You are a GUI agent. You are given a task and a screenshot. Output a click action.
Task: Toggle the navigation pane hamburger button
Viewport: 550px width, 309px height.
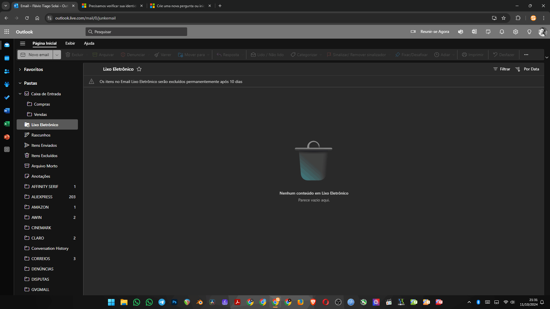[23, 43]
